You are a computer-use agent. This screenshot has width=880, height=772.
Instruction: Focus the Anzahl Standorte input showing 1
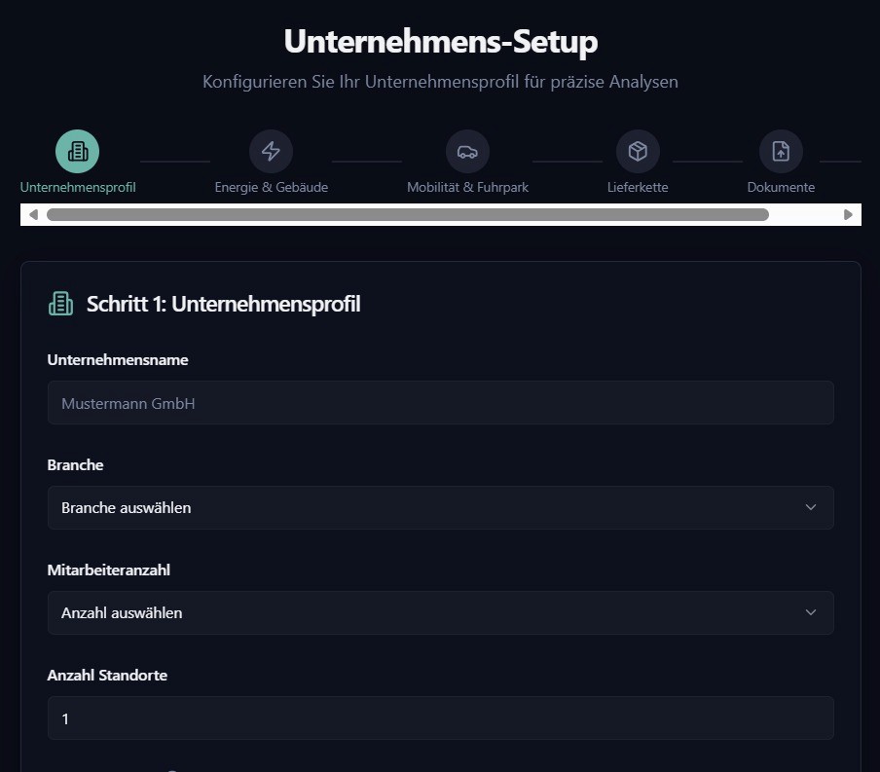440,717
